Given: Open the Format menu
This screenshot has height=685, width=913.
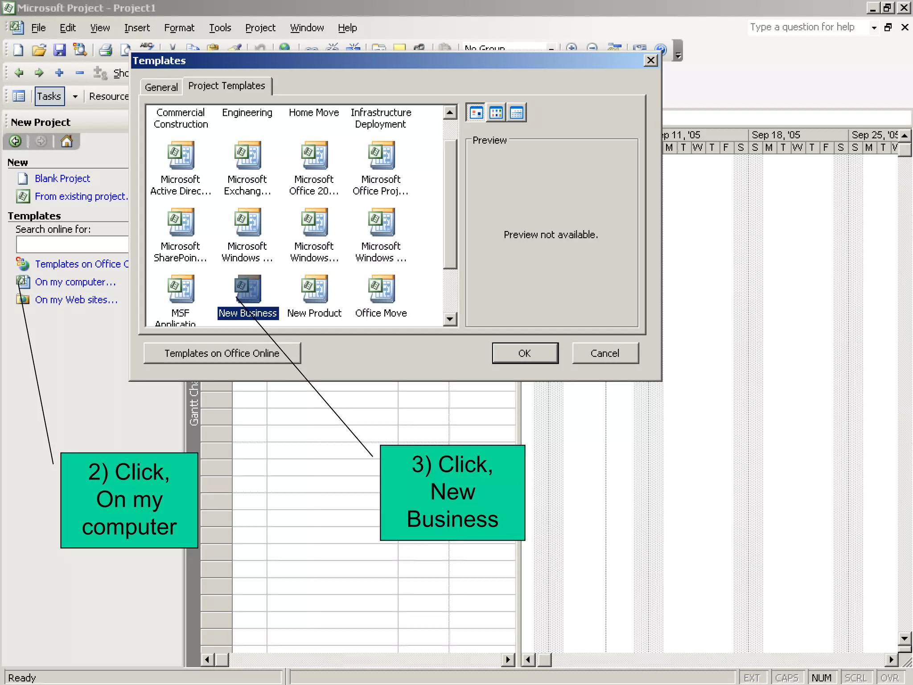Looking at the screenshot, I should point(179,28).
